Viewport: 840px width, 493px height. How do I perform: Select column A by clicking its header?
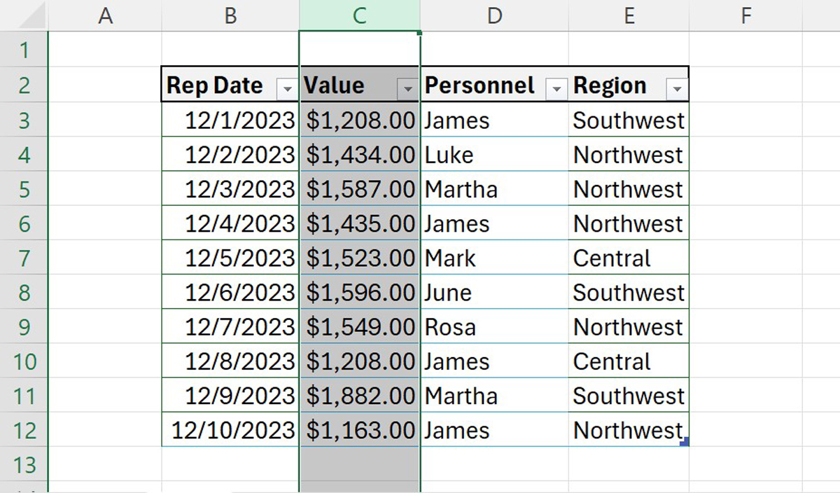click(106, 14)
